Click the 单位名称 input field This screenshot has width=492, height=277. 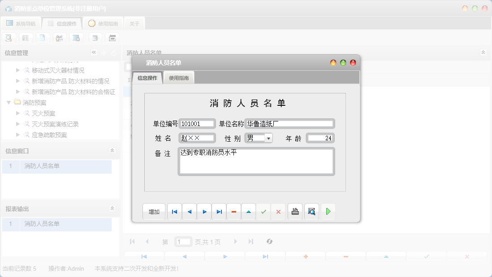(289, 124)
